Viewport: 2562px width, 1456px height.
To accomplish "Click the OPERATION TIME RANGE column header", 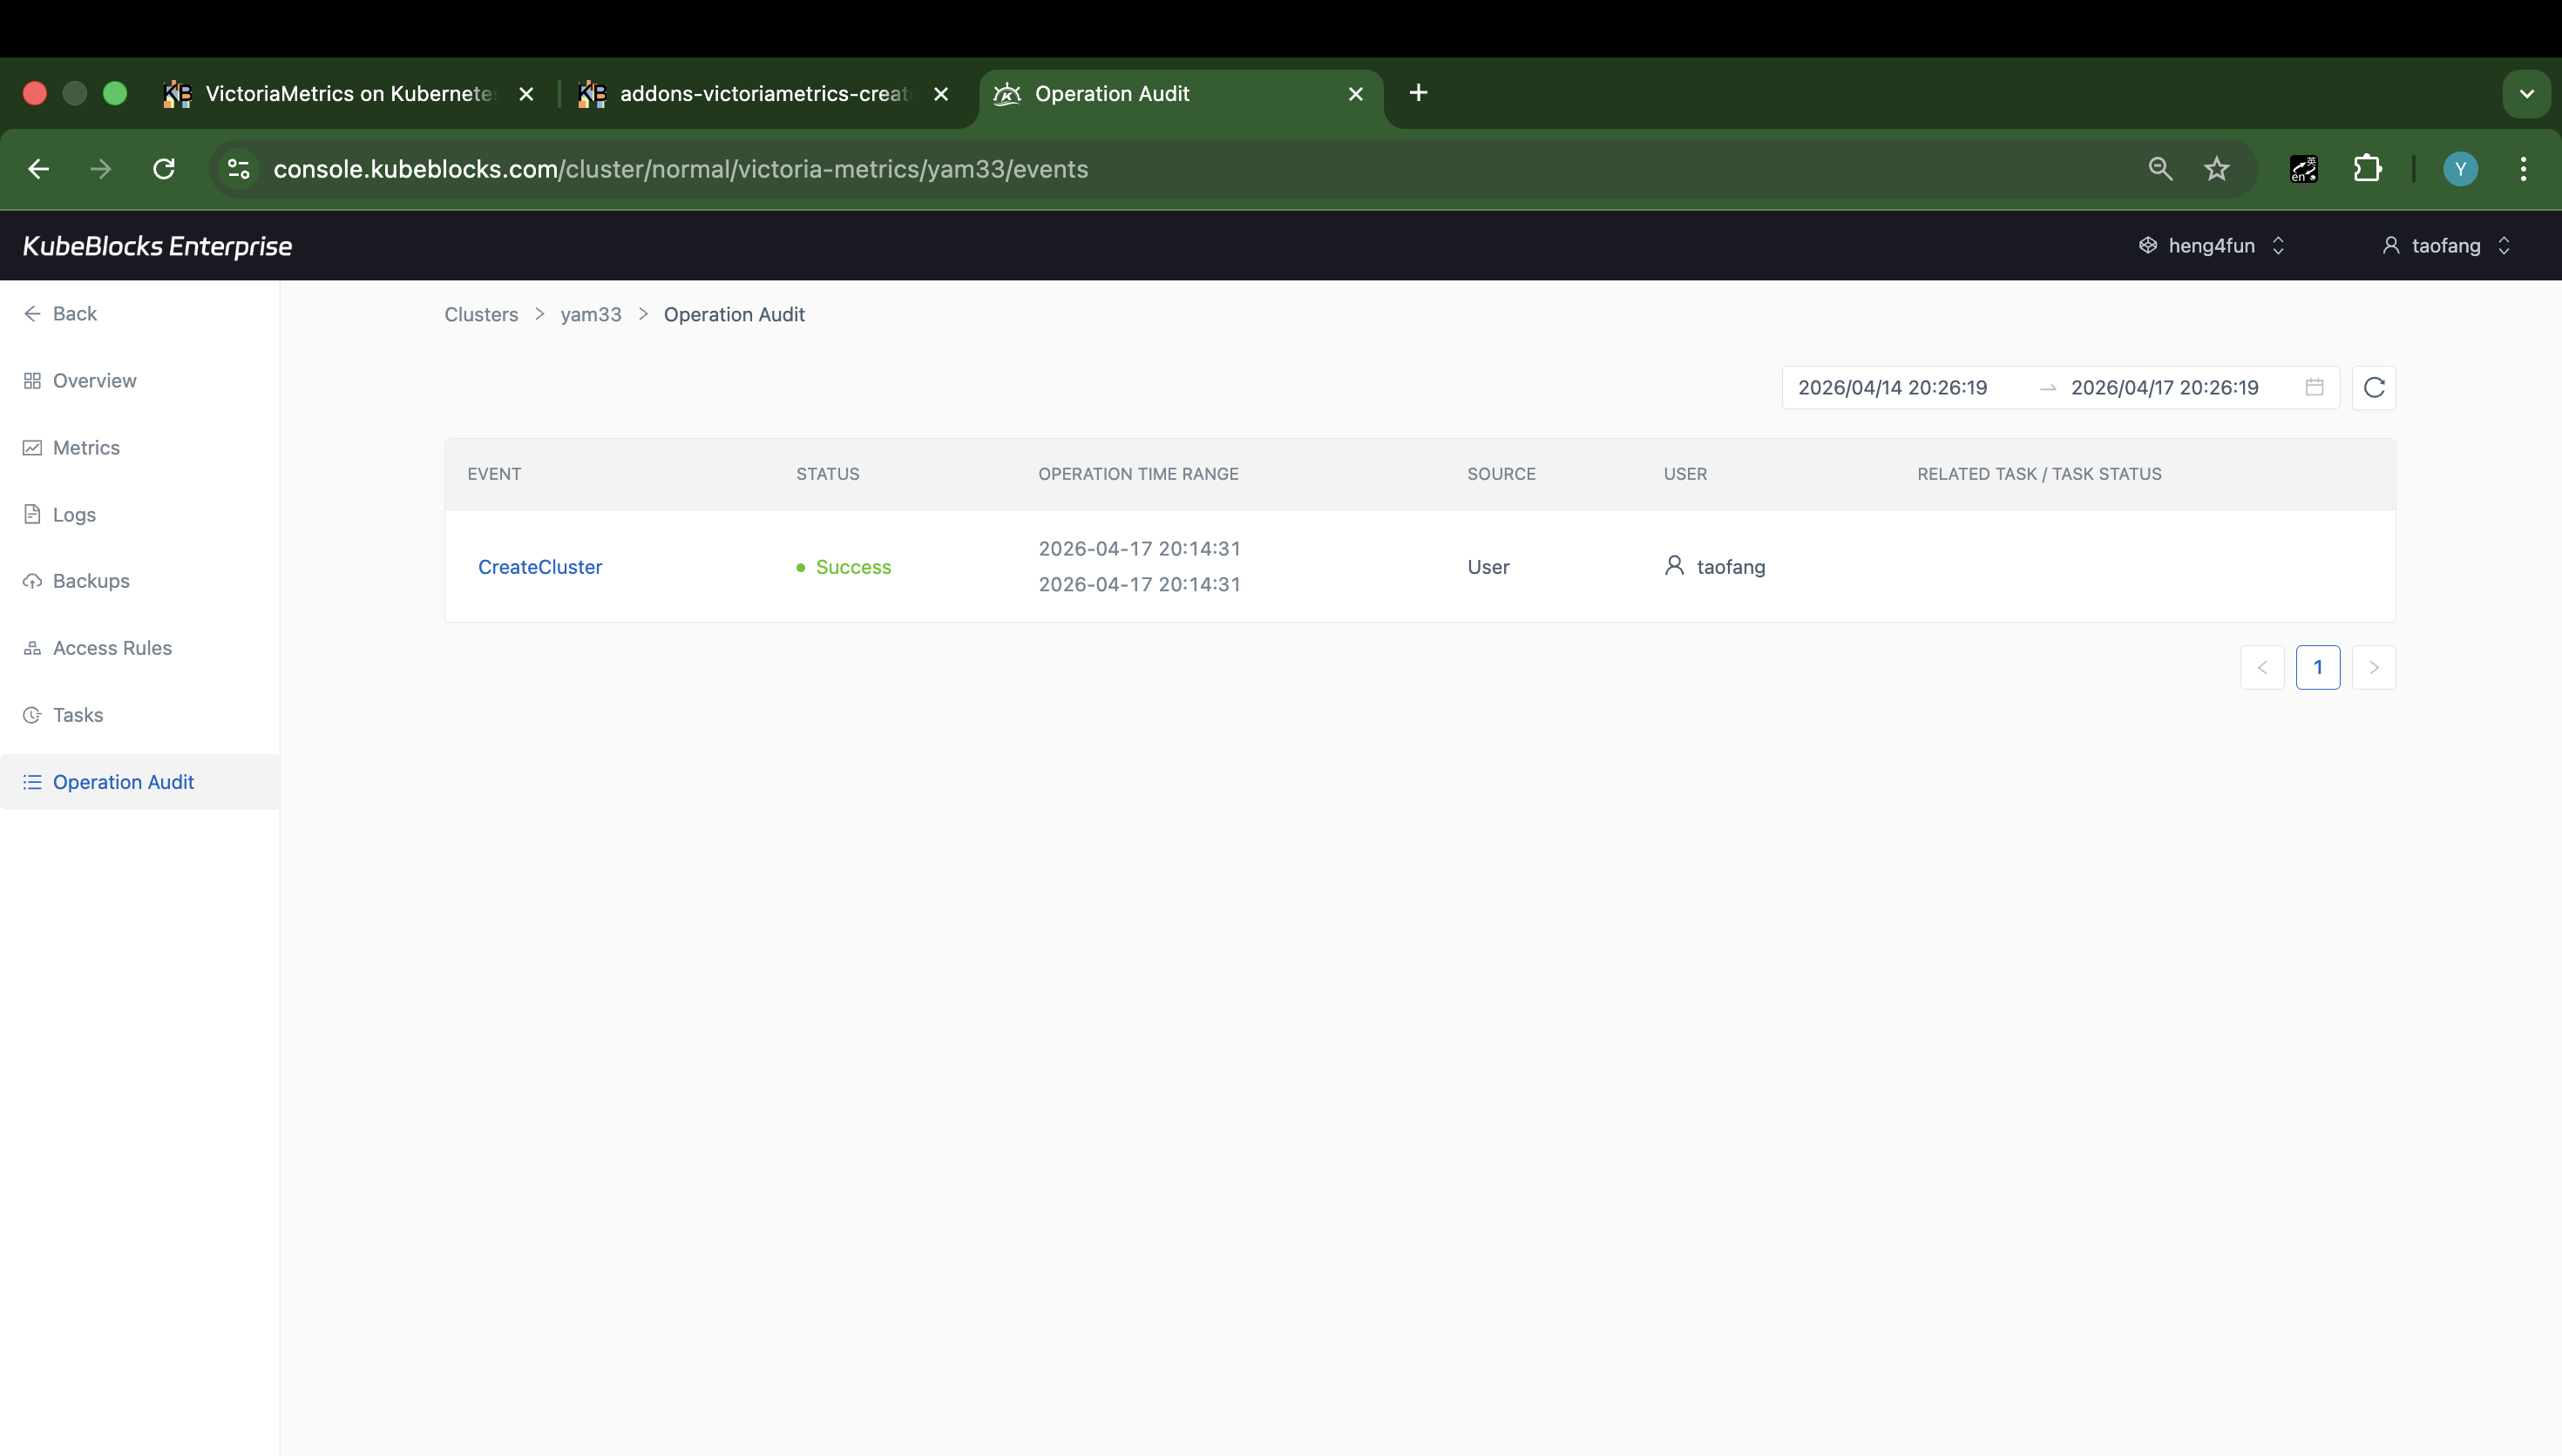I will [x=1138, y=474].
